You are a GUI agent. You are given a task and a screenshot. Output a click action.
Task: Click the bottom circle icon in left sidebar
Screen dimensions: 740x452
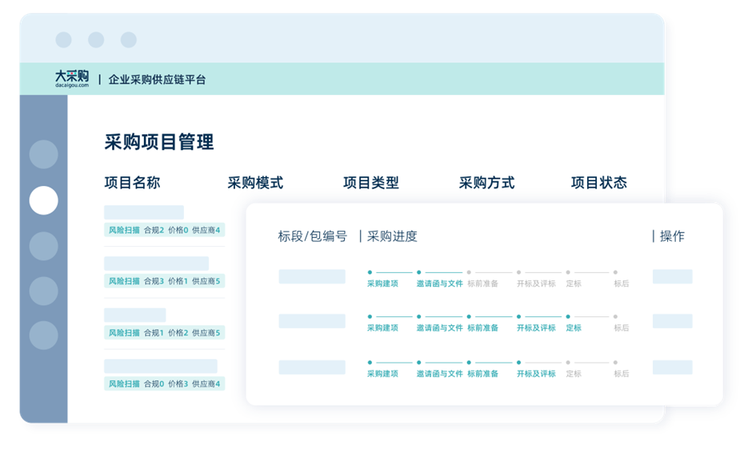(43, 335)
